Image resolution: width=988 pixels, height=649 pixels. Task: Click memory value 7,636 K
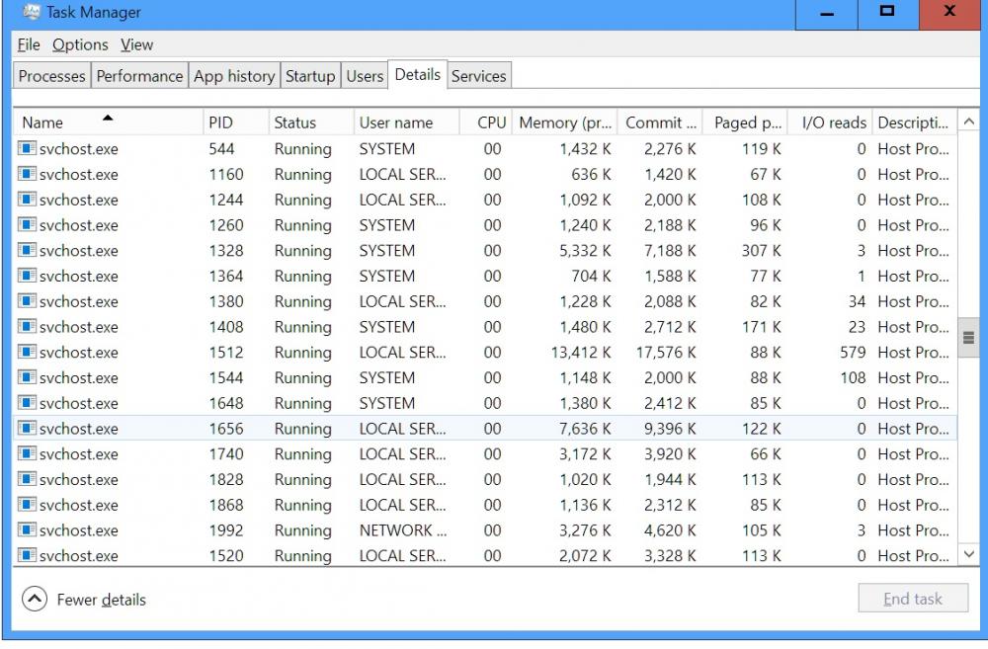coord(585,429)
